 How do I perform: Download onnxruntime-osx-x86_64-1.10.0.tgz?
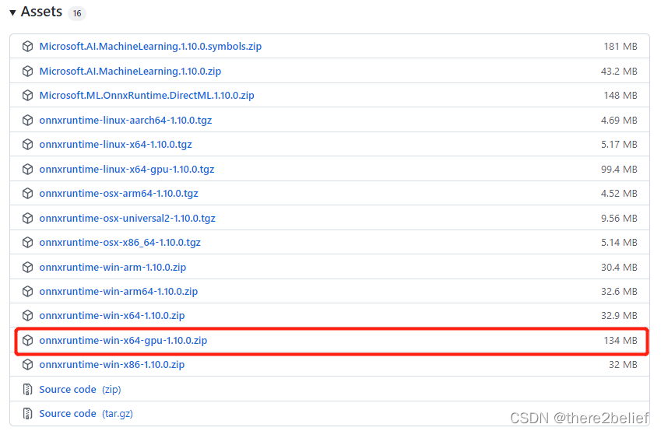coord(120,243)
